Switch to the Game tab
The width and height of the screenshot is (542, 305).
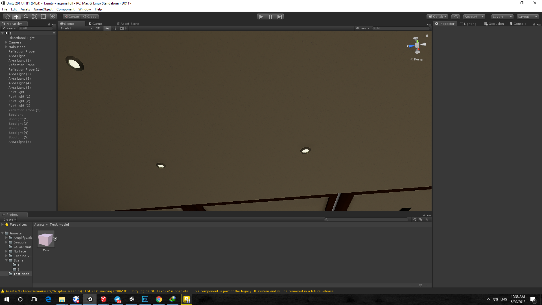pyautogui.click(x=95, y=24)
